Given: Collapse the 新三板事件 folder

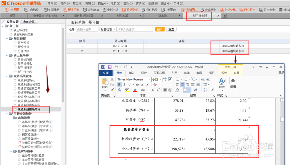Looking at the screenshot, I should tap(7, 55).
